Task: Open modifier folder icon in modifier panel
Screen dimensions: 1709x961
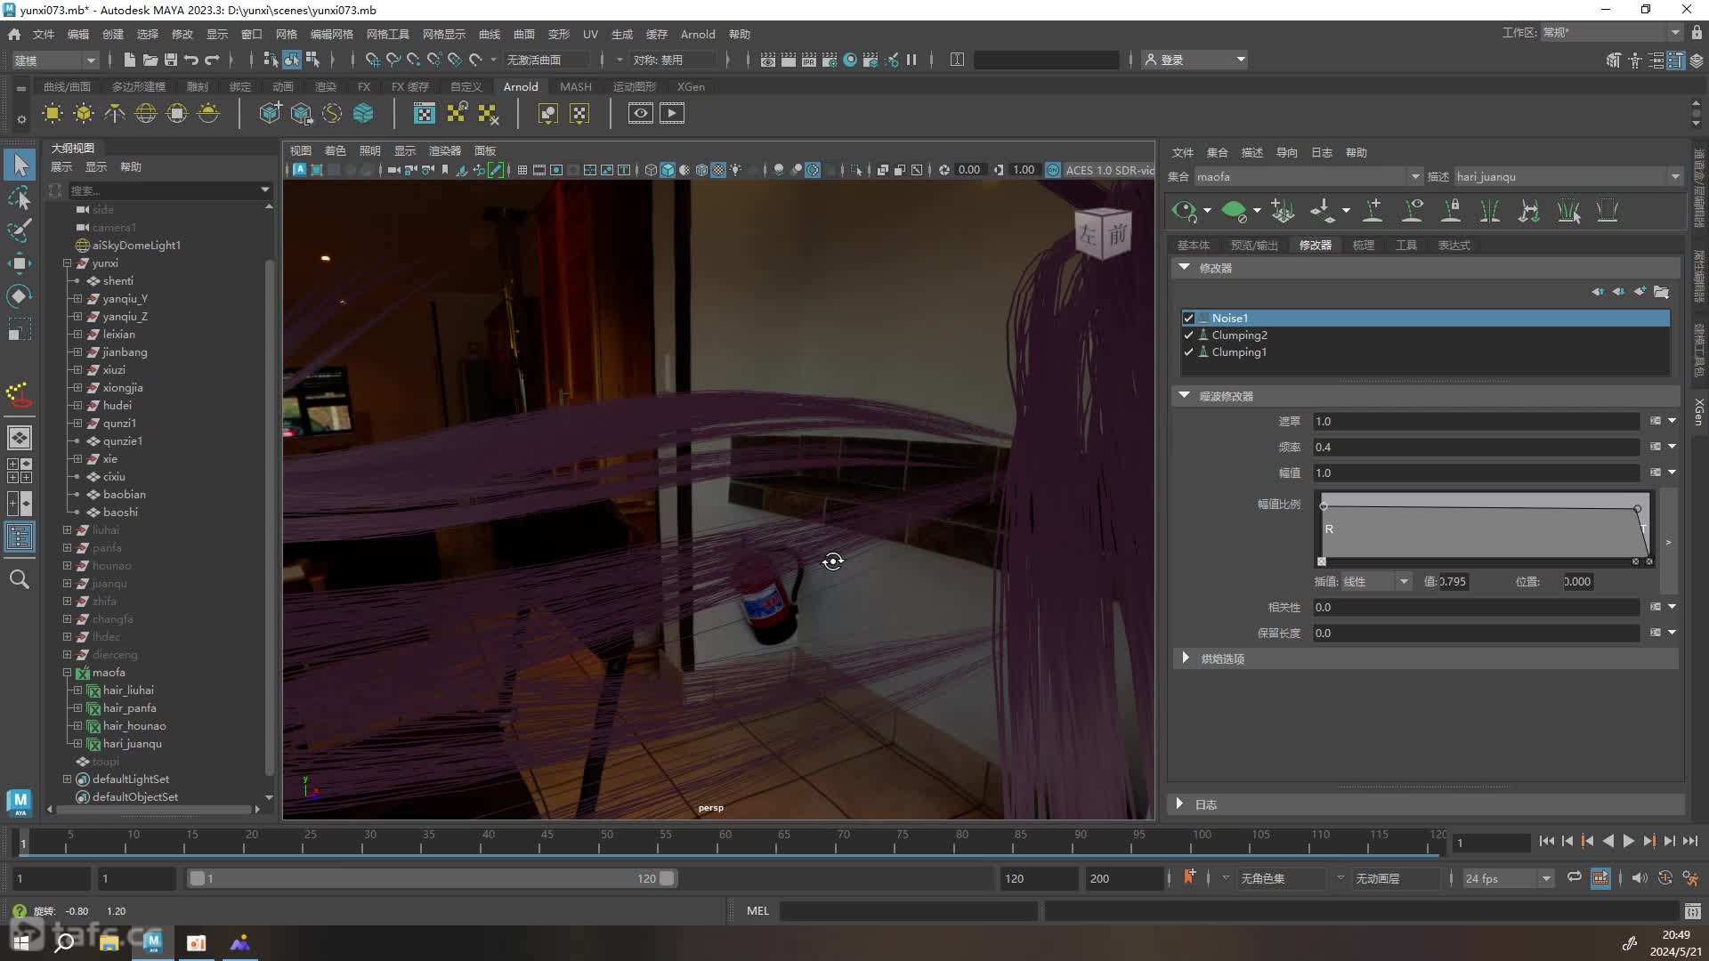Action: click(1662, 292)
